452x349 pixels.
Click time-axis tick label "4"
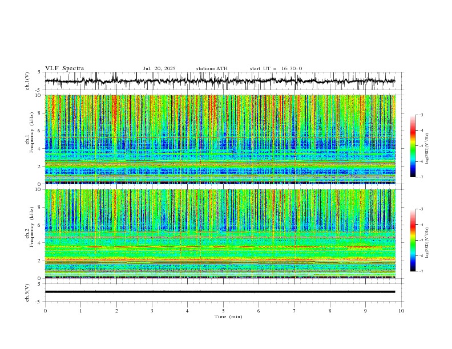click(187, 311)
